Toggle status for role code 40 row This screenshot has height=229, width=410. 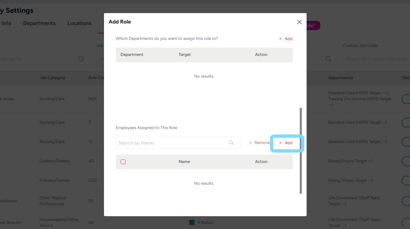(x=406, y=161)
